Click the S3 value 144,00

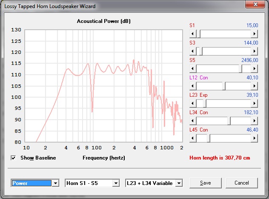coord(251,43)
